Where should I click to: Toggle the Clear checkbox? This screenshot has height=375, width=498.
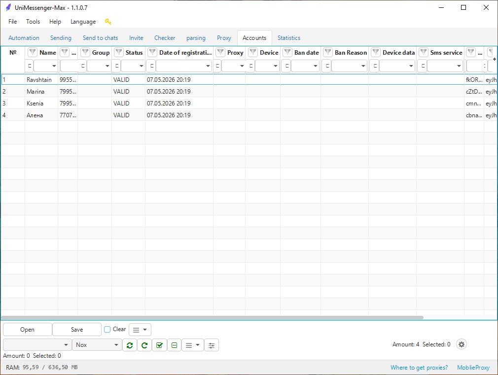pyautogui.click(x=107, y=329)
